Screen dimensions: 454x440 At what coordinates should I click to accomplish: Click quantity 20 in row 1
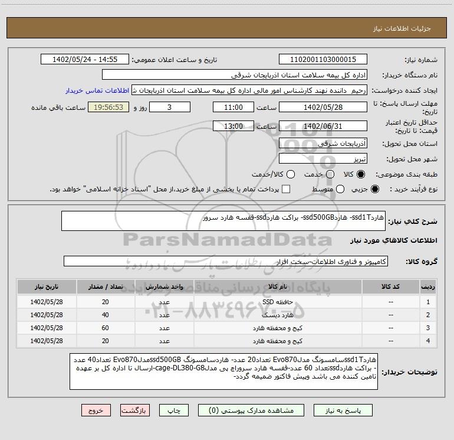(x=106, y=302)
